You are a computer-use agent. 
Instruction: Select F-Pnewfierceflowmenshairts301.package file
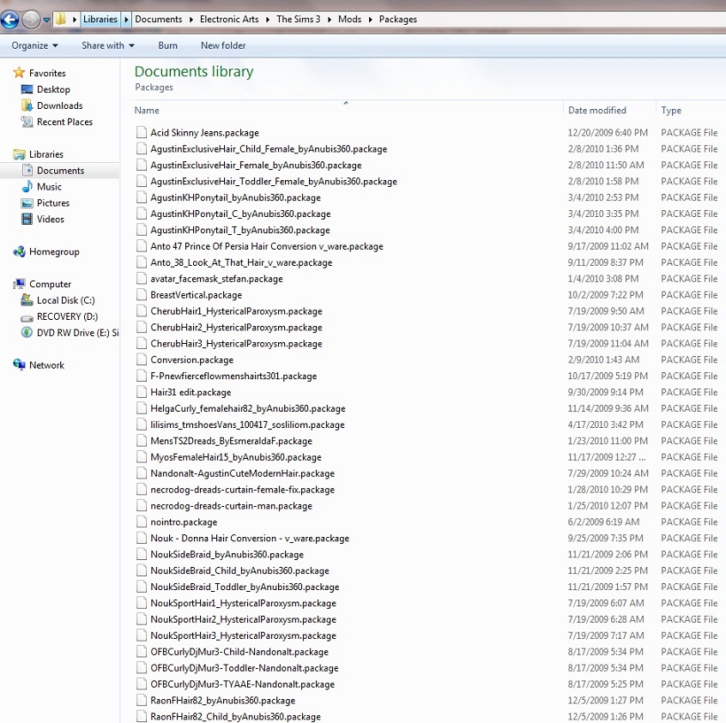pos(233,376)
